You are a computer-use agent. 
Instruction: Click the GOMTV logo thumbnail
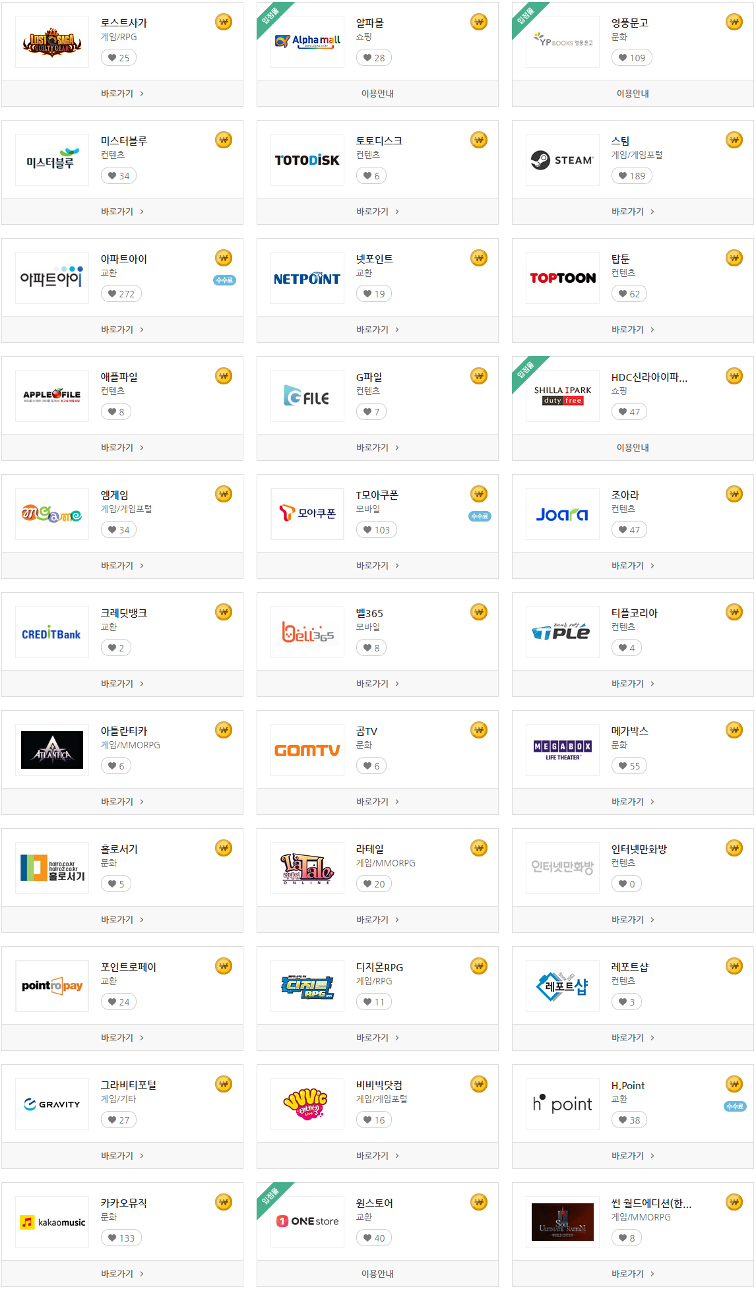pyautogui.click(x=307, y=750)
